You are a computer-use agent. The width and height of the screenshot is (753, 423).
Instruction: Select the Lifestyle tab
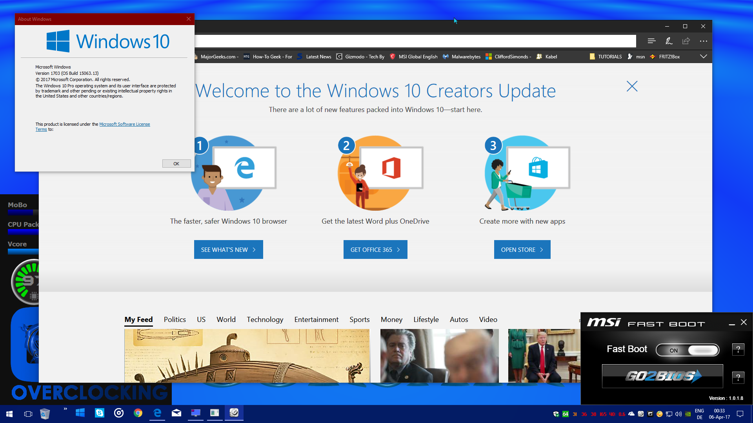pos(426,320)
